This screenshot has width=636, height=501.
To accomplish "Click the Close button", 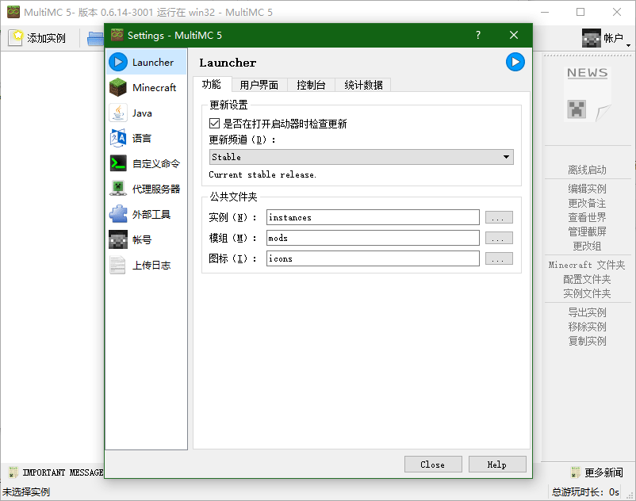I will point(433,464).
